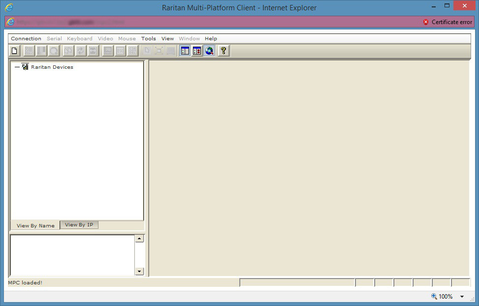Click the blurred address bar URL
The height and width of the screenshot is (306, 479).
70,22
